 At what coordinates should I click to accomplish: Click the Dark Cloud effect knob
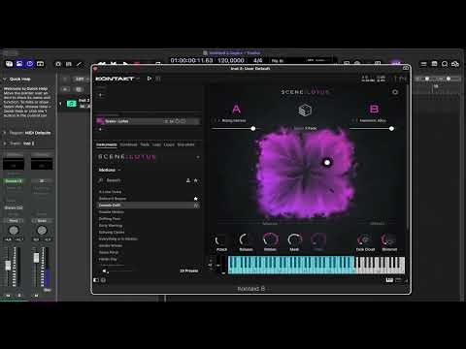pos(365,239)
